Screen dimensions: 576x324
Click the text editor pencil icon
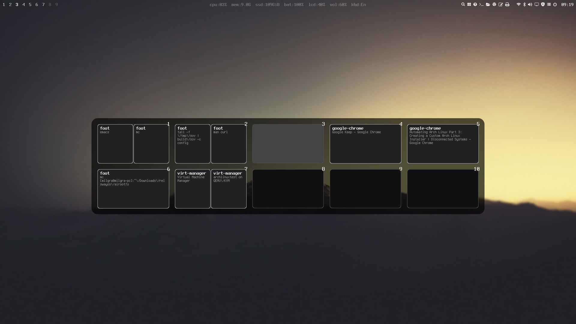[x=501, y=4]
